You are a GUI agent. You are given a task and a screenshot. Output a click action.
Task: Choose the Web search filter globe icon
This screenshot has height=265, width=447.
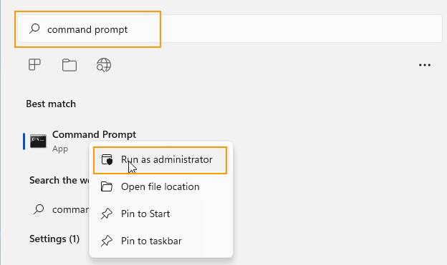coord(104,65)
